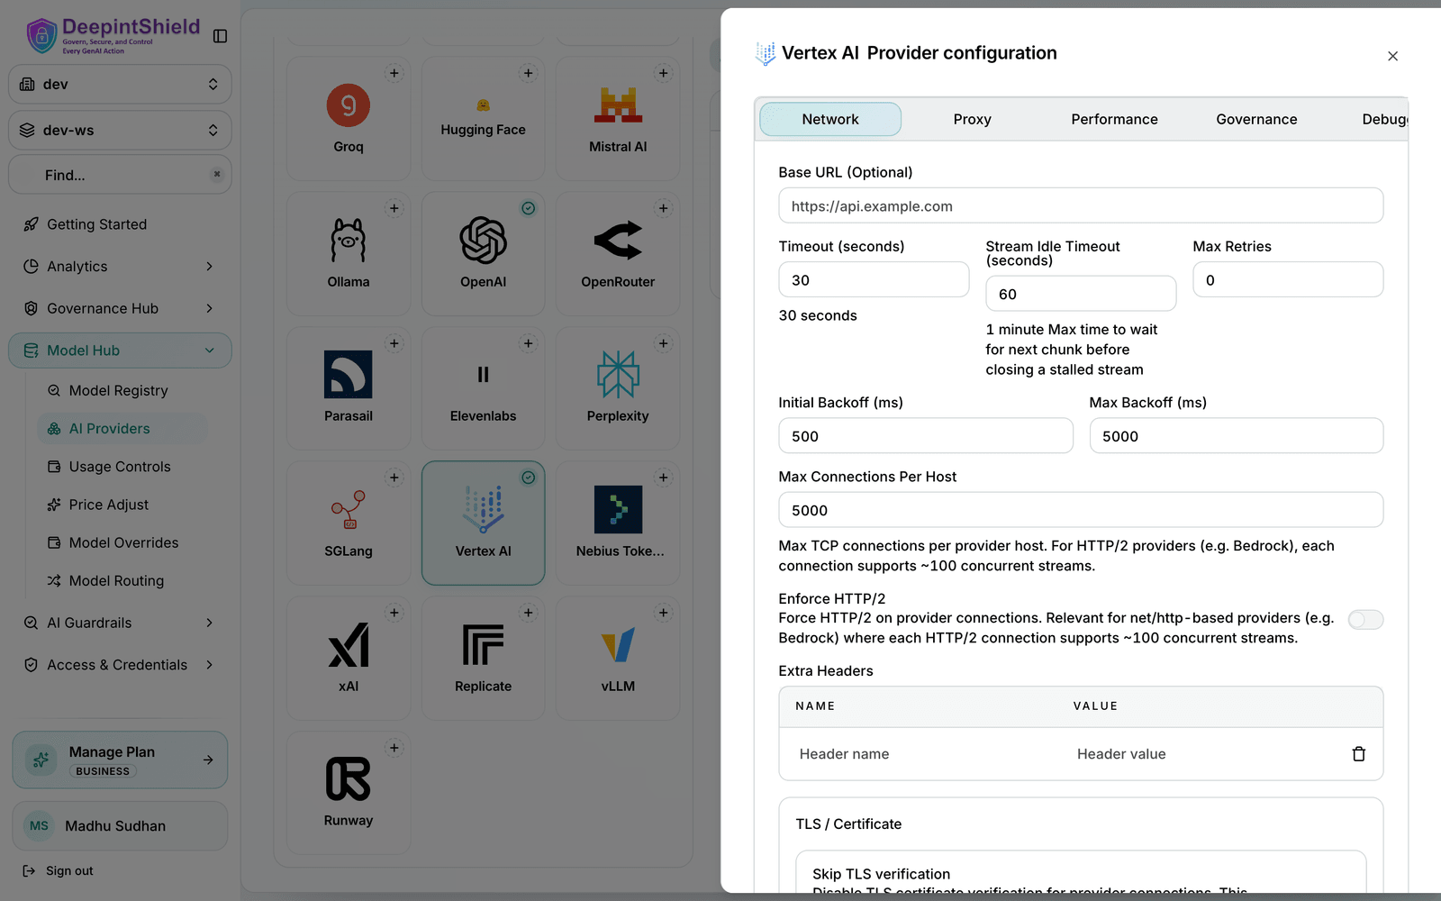Click Max Connections Per Host field
The height and width of the screenshot is (901, 1441).
point(1081,509)
